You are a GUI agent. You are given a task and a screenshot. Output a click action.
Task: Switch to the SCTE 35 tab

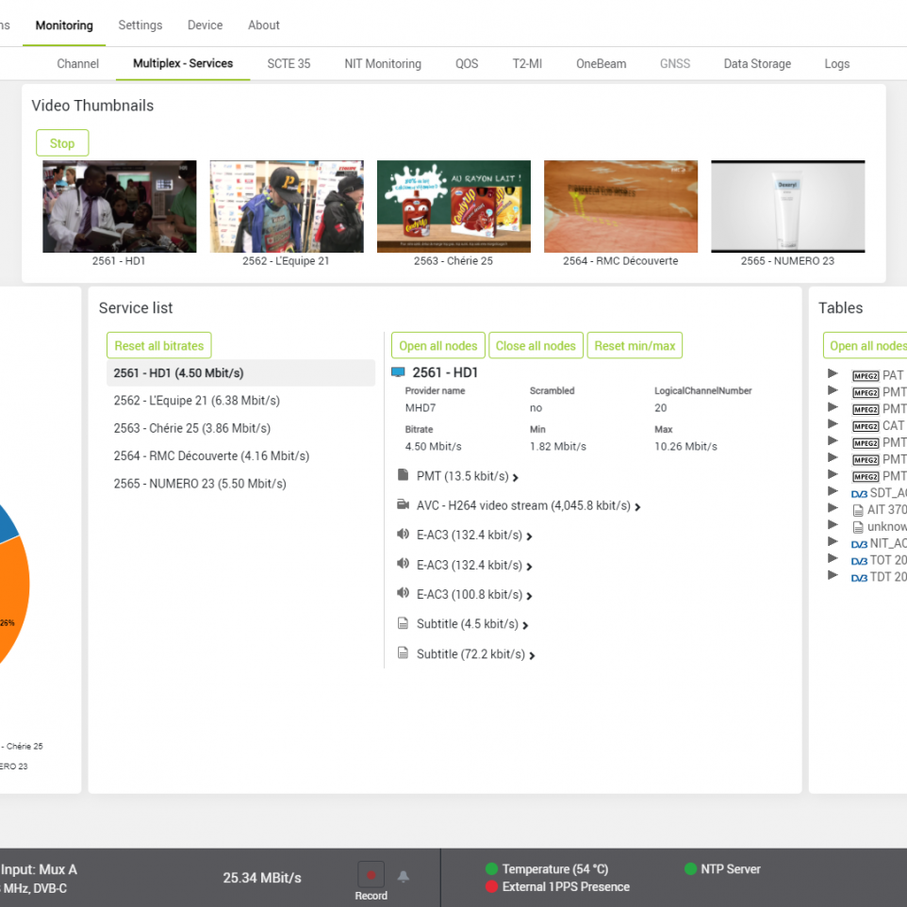[289, 63]
